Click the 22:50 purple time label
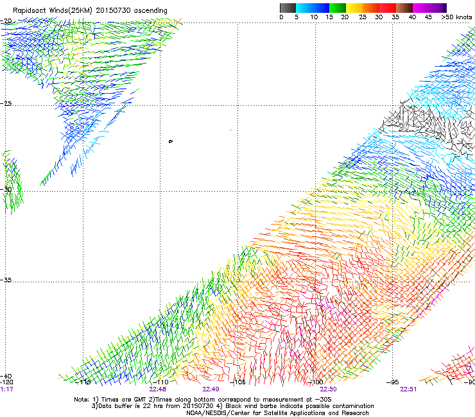 [x=329, y=389]
